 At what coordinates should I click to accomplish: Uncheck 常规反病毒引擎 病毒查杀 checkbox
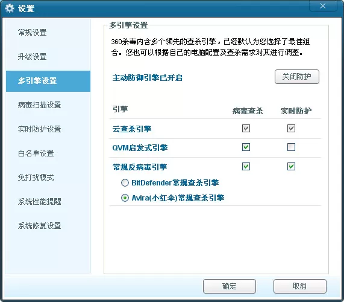(x=246, y=167)
